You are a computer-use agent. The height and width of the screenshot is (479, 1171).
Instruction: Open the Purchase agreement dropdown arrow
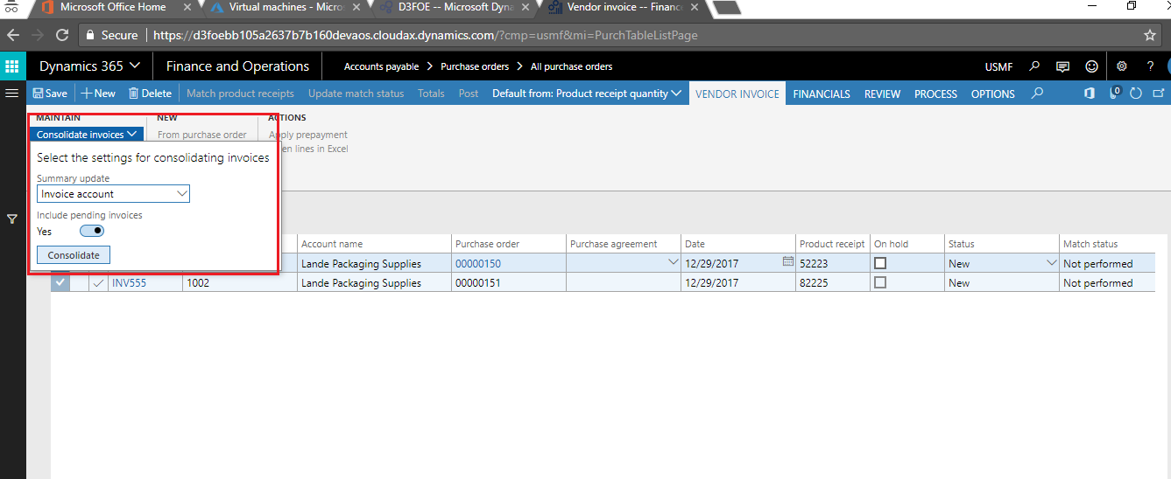click(x=673, y=262)
